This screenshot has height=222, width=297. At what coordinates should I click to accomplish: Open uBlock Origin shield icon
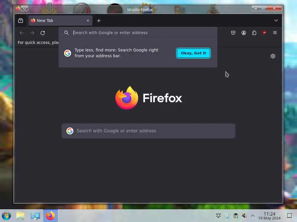click(x=265, y=33)
